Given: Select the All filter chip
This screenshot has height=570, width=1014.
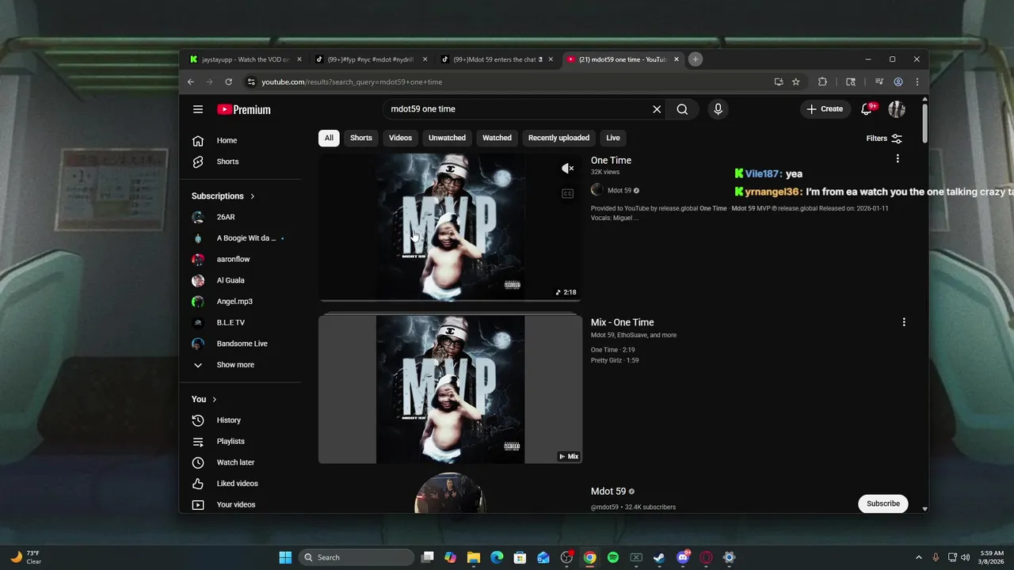Looking at the screenshot, I should pyautogui.click(x=329, y=138).
